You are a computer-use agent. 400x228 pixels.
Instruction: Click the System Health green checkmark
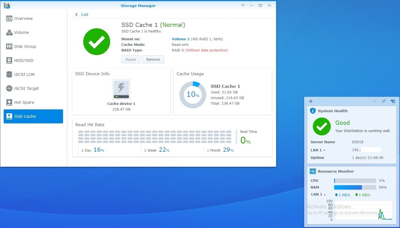coord(322,126)
